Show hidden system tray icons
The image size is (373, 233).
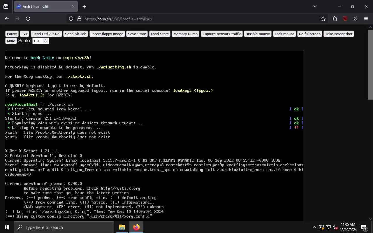click(x=314, y=227)
